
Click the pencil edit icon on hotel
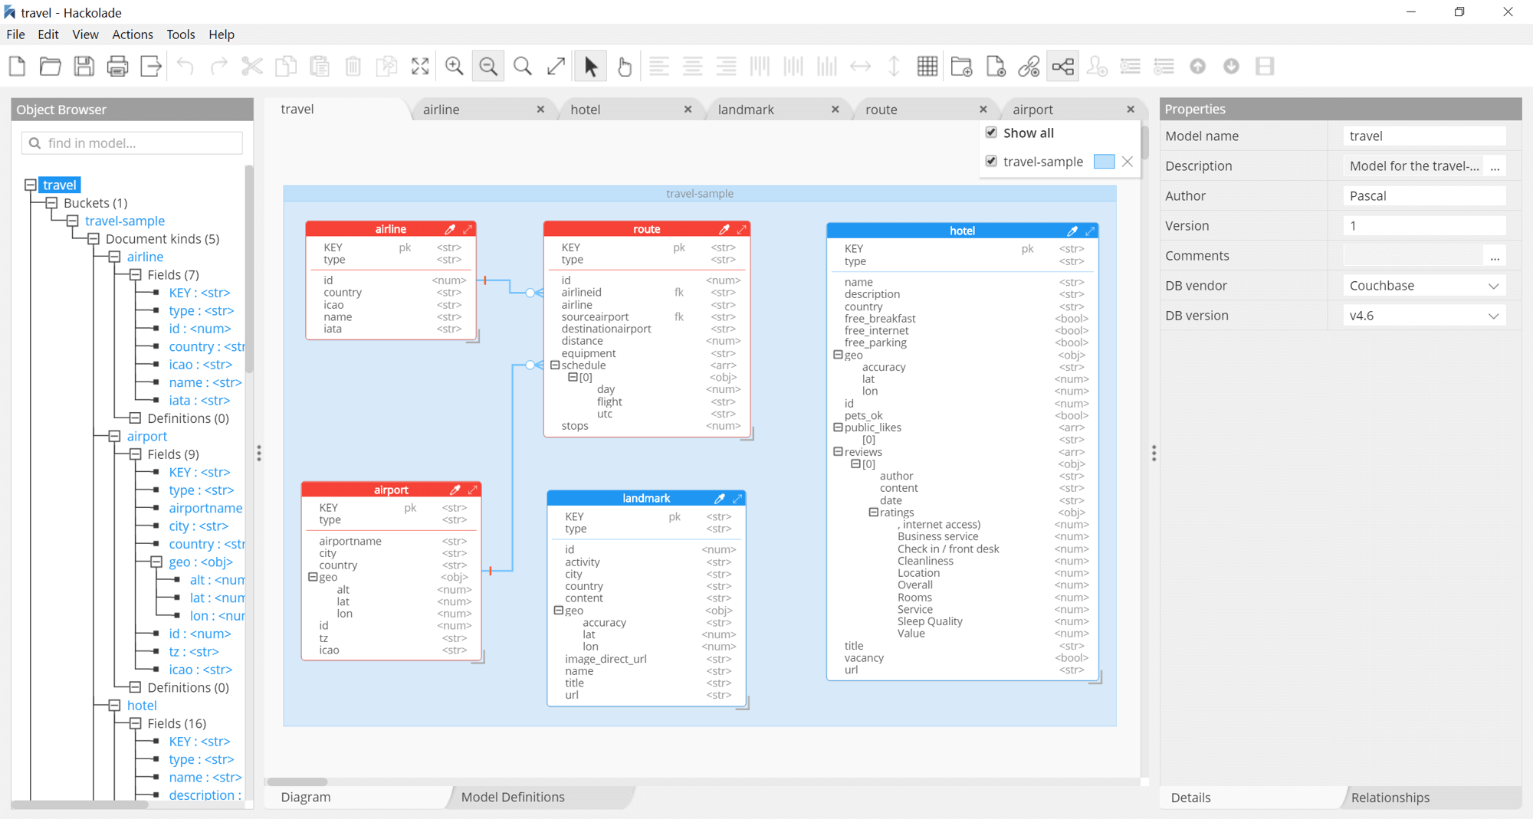pos(1072,231)
